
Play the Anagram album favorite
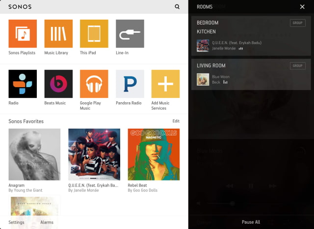point(34,154)
